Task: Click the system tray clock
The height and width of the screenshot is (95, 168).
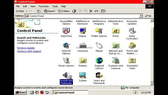Action: [146, 93]
